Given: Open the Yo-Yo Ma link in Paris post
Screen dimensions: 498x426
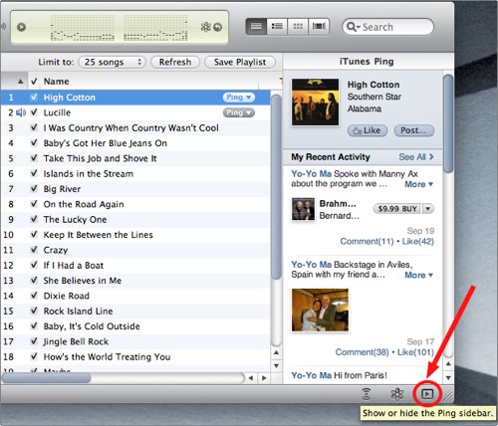Looking at the screenshot, I should pyautogui.click(x=311, y=375).
